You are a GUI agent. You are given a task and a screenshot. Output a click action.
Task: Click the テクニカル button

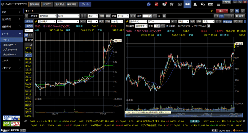[x=238, y=21]
